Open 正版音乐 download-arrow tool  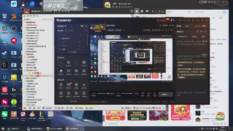[84, 86]
